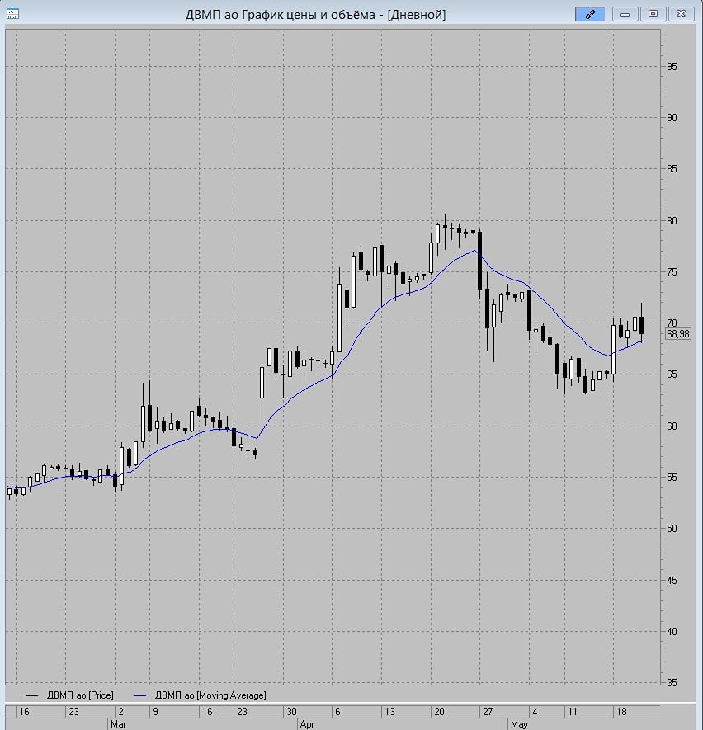Click the 80 price axis label
The image size is (703, 730).
[x=672, y=221]
